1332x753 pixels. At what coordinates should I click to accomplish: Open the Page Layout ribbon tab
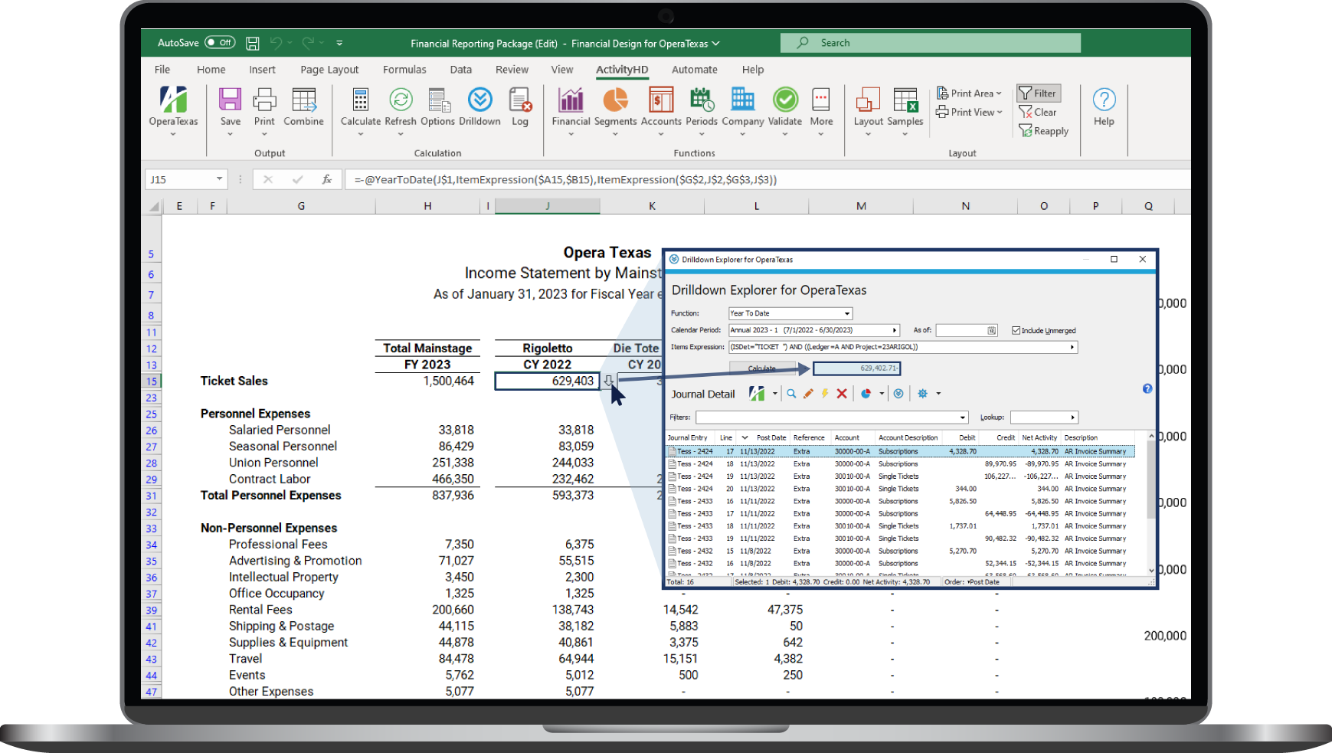(x=329, y=70)
